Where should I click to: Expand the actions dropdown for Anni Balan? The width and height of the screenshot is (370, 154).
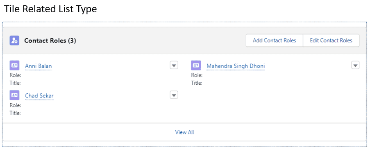point(174,65)
